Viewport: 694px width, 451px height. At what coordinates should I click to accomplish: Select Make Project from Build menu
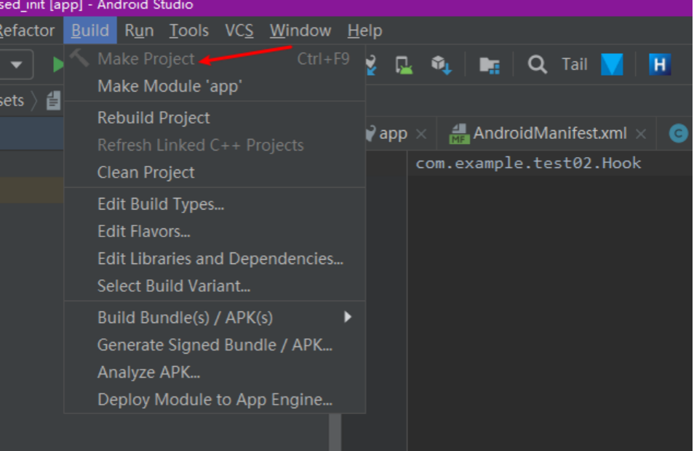point(215,59)
